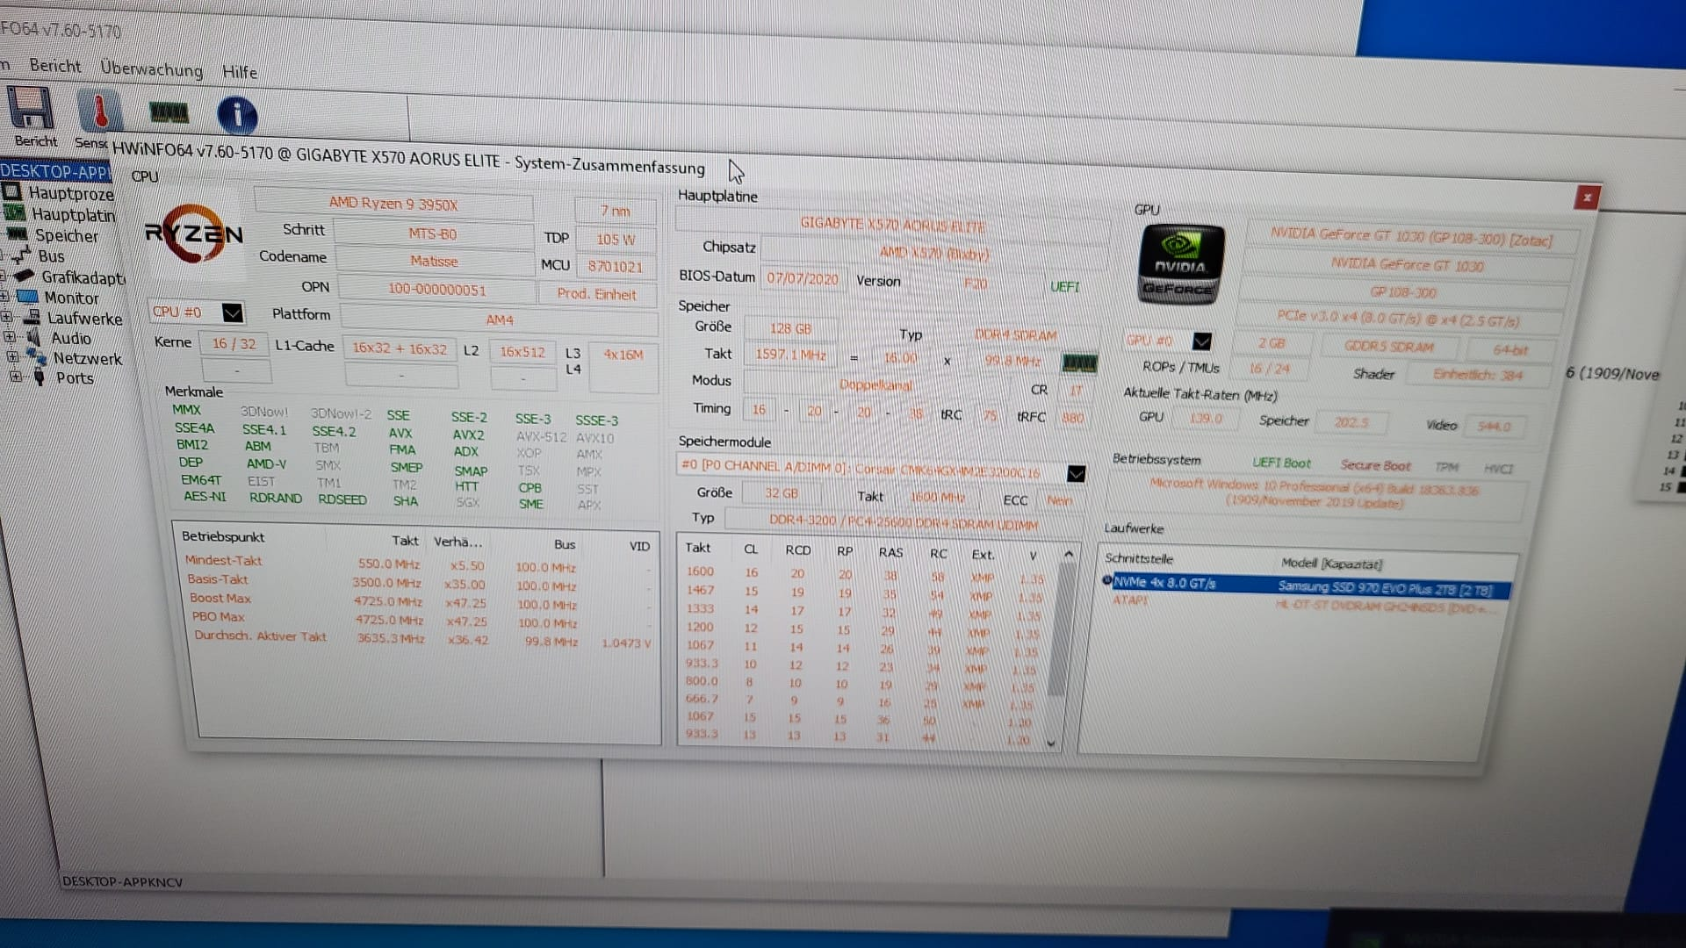Open the Sensors thermometer toolbar icon
1686x948 pixels.
click(x=100, y=111)
